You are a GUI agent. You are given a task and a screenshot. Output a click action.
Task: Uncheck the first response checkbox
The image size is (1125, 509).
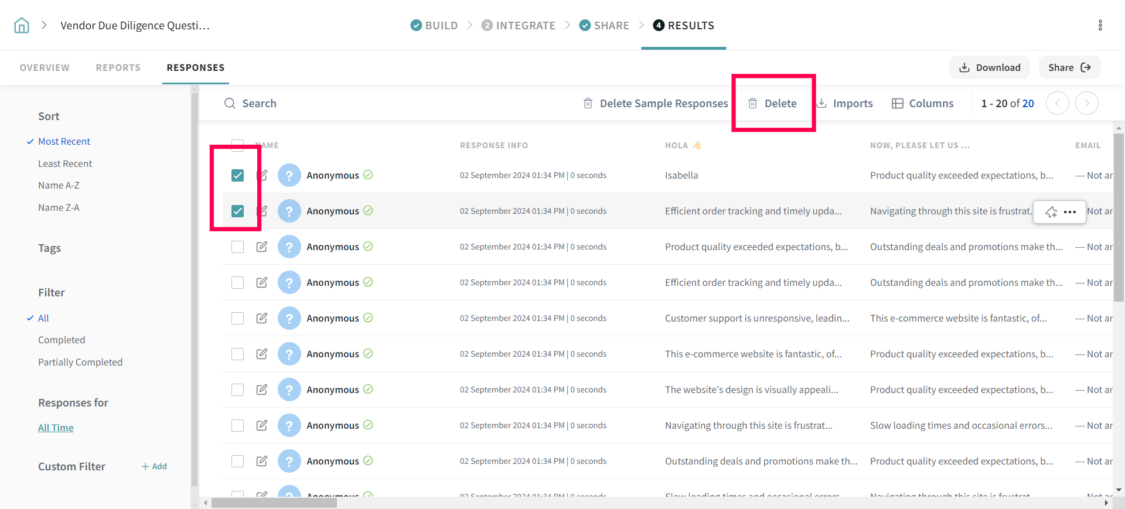tap(237, 175)
